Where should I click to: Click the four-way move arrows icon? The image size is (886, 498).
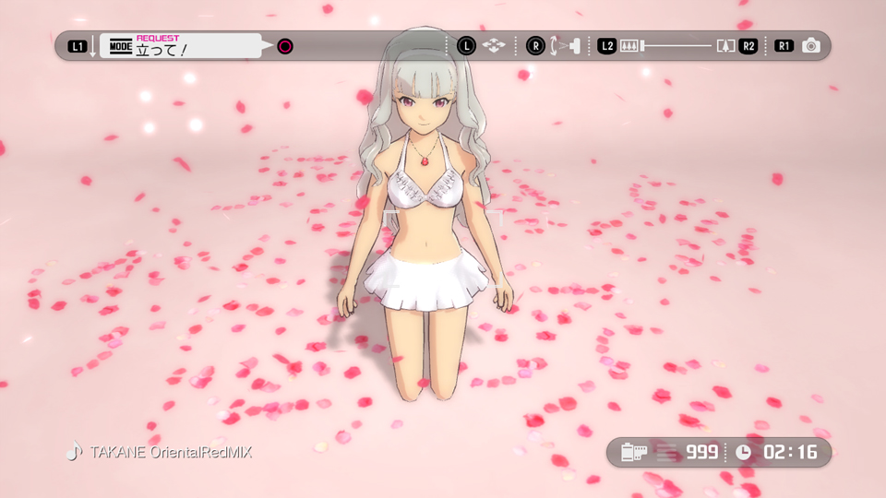494,46
